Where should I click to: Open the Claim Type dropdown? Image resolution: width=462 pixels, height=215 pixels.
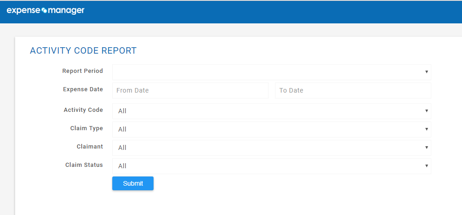pos(272,129)
